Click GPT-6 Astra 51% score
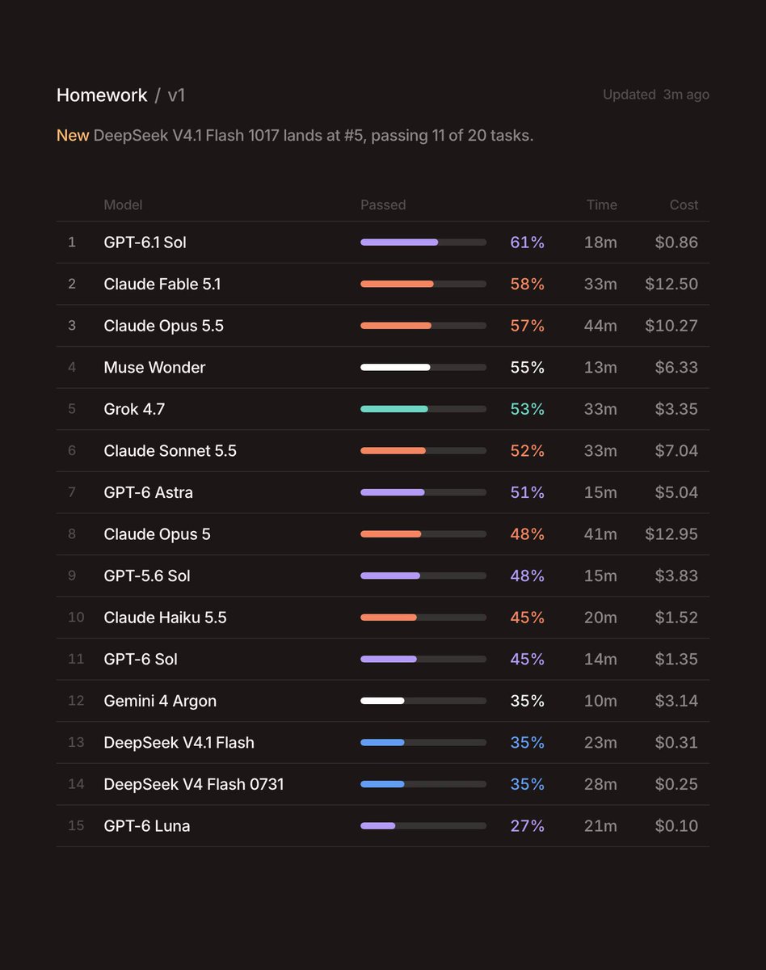The width and height of the screenshot is (766, 970). [x=528, y=492]
